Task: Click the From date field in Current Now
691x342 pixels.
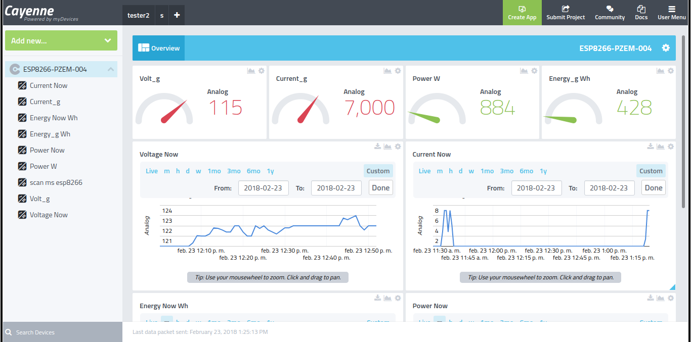Action: [537, 188]
